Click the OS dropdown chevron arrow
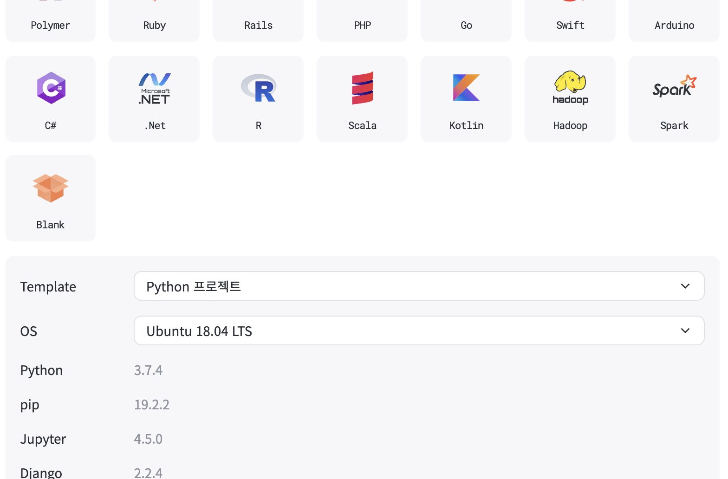Viewport: 728px width, 479px height. click(x=685, y=330)
